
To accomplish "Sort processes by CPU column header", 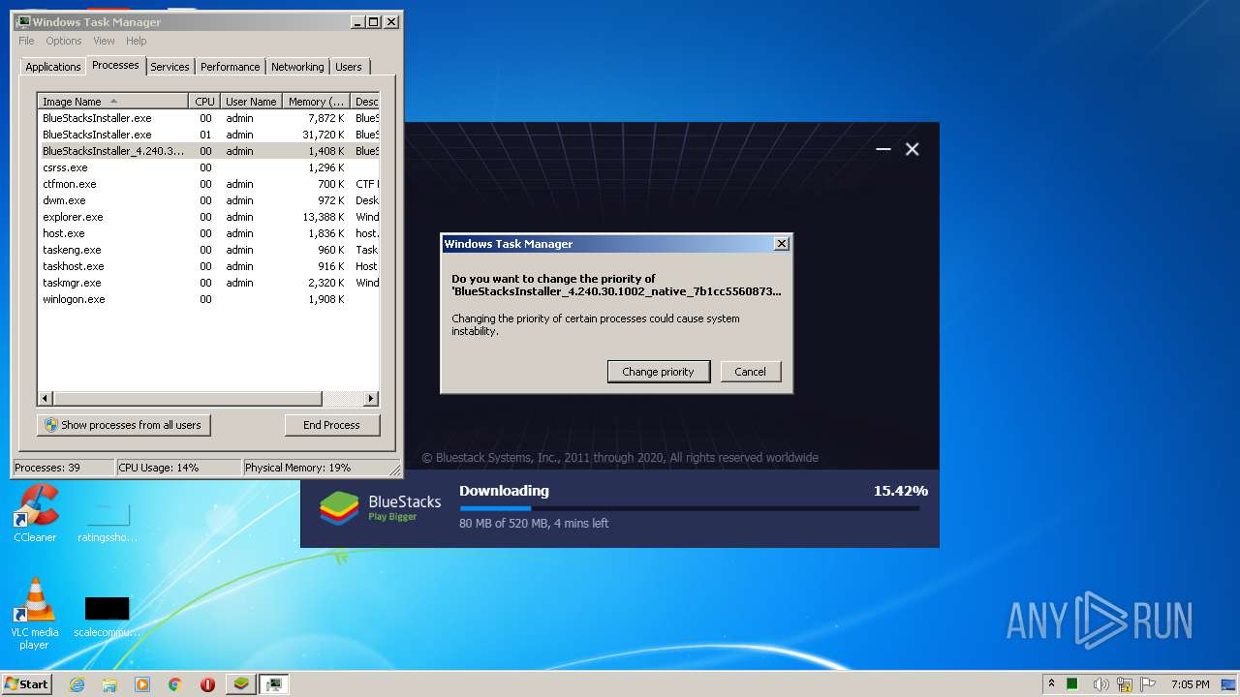I will [x=204, y=102].
